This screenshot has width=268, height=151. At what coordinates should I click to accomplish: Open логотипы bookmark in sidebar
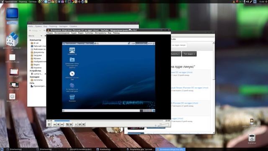36,80
